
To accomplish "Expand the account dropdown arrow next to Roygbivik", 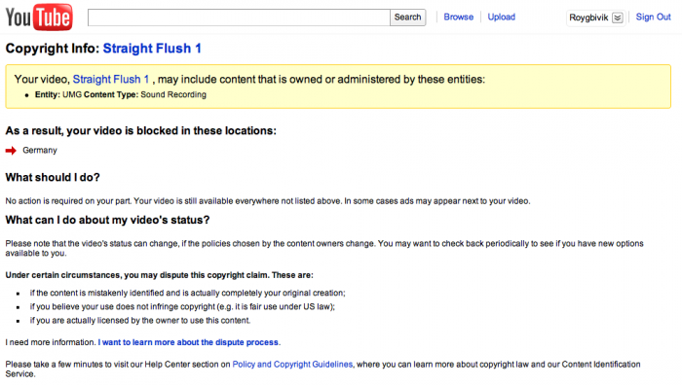I will pos(617,17).
